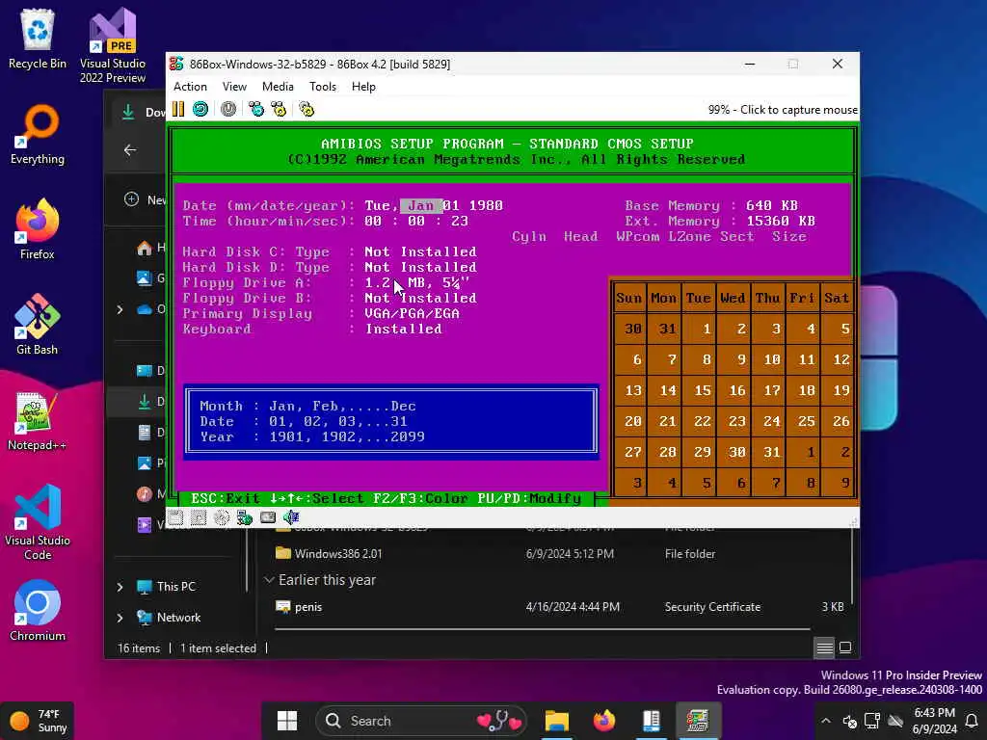Click the VGA/PGA/EGA display value
987x740 pixels.
(x=413, y=313)
